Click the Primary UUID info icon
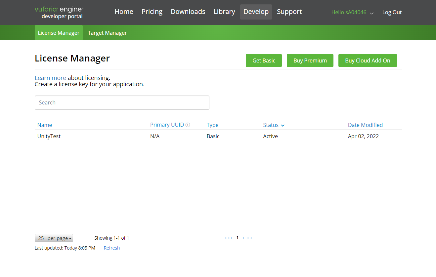The image size is (436, 277). (188, 125)
